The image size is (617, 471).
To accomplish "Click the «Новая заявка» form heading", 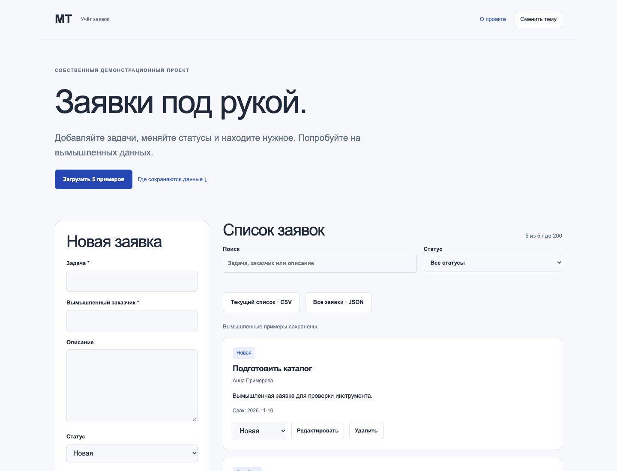I will pos(114,242).
